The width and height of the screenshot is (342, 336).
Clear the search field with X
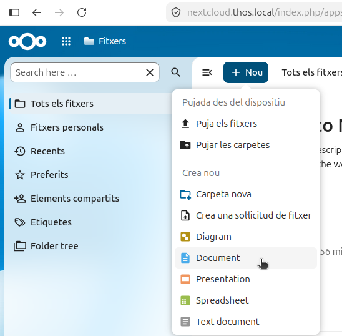(x=150, y=72)
